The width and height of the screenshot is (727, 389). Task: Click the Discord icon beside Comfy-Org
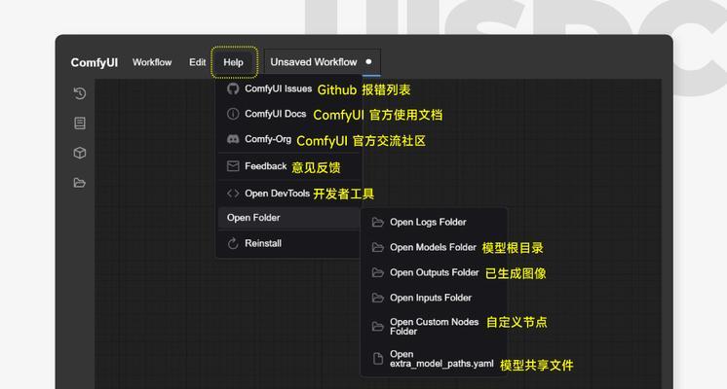[233, 139]
